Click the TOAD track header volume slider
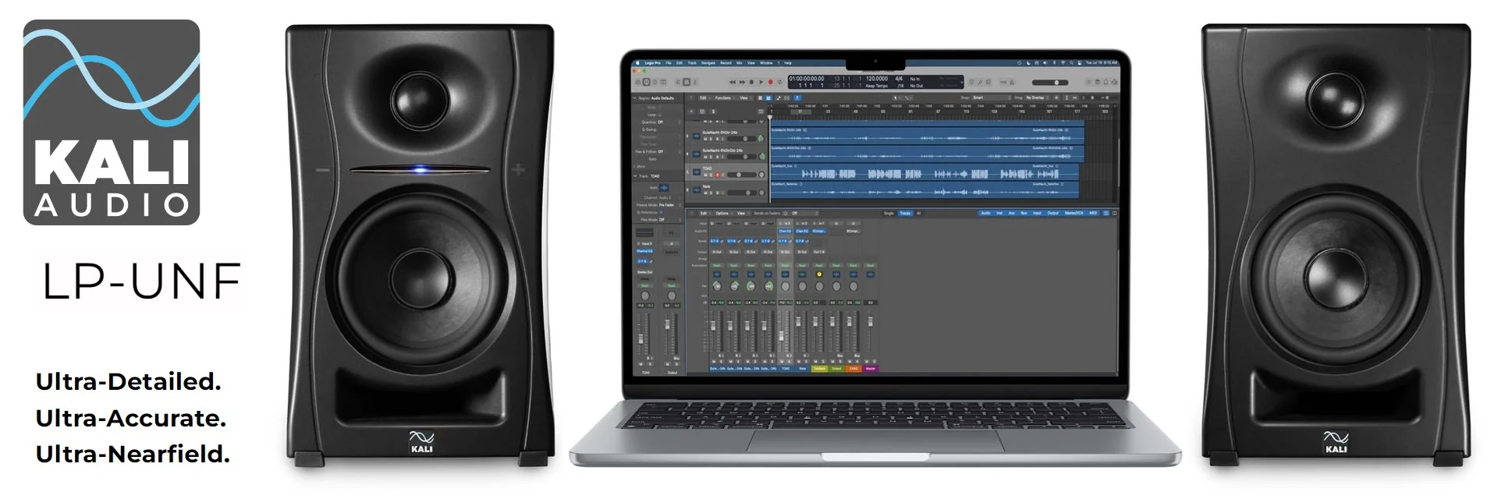Screen dimensions: 1494x499 click(x=741, y=175)
